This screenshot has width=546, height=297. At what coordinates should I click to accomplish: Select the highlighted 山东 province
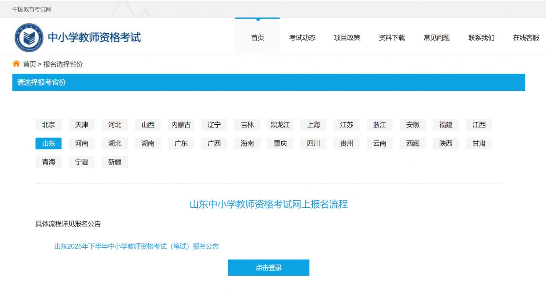coord(48,143)
